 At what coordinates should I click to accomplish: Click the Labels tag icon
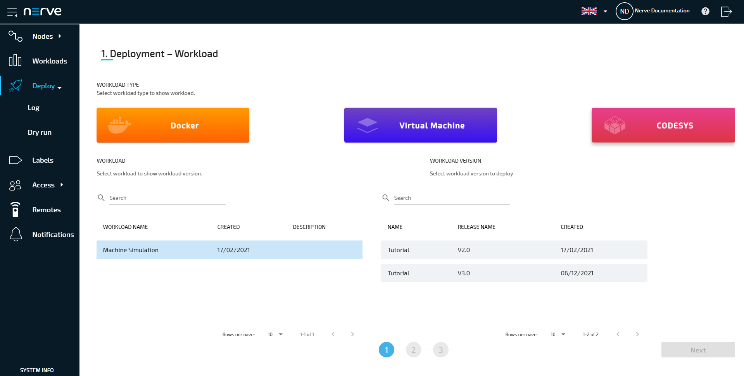pos(16,160)
